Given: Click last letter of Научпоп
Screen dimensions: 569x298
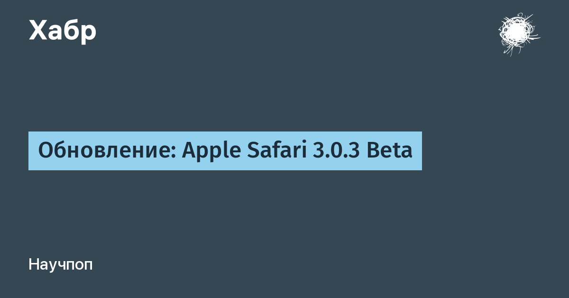Looking at the screenshot, I should coord(89,266).
